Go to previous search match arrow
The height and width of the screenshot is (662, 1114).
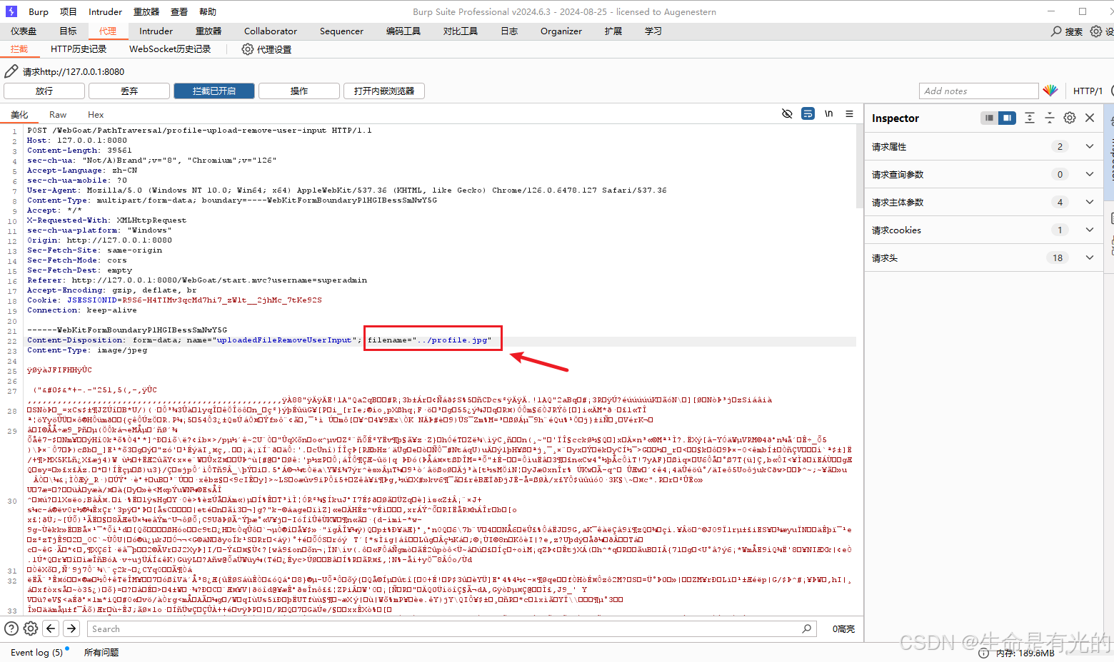tap(51, 628)
